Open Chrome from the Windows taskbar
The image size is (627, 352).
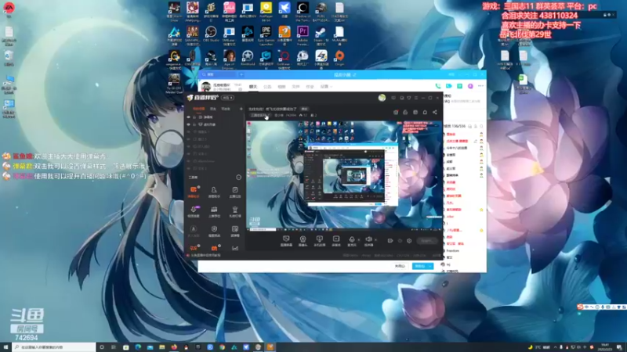point(222,347)
